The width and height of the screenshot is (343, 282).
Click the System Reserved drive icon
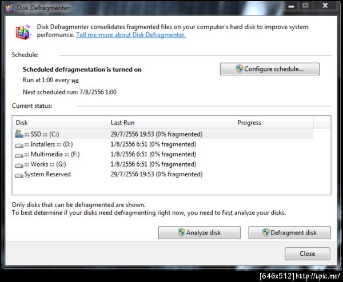[x=19, y=175]
